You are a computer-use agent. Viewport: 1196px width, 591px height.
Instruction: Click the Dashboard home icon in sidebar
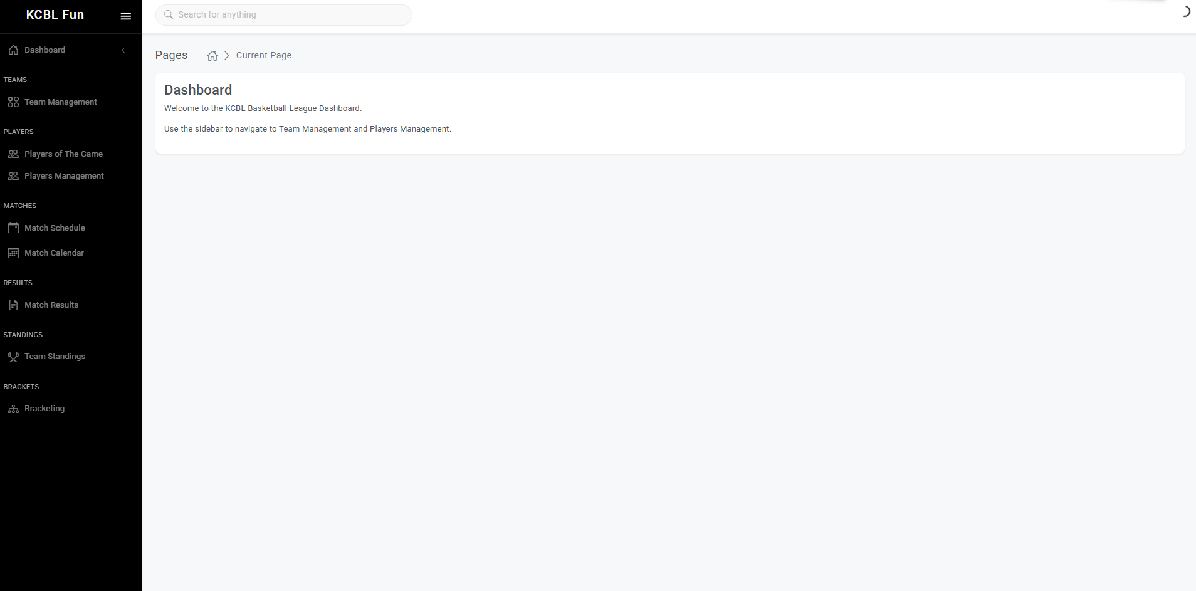(13, 50)
